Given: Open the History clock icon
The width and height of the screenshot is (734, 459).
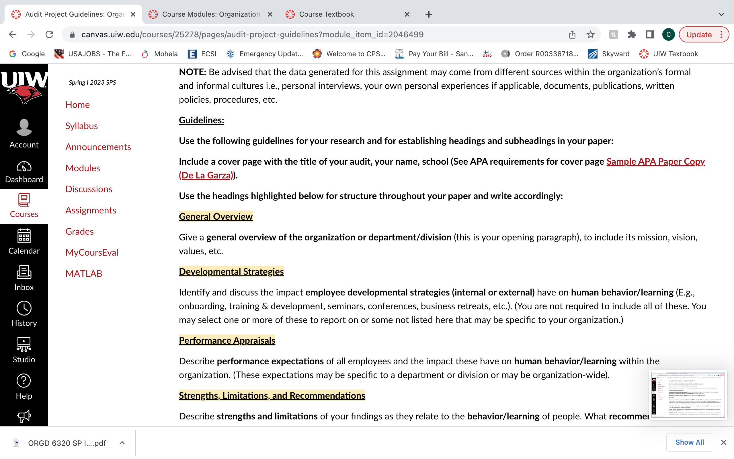Looking at the screenshot, I should tap(24, 308).
